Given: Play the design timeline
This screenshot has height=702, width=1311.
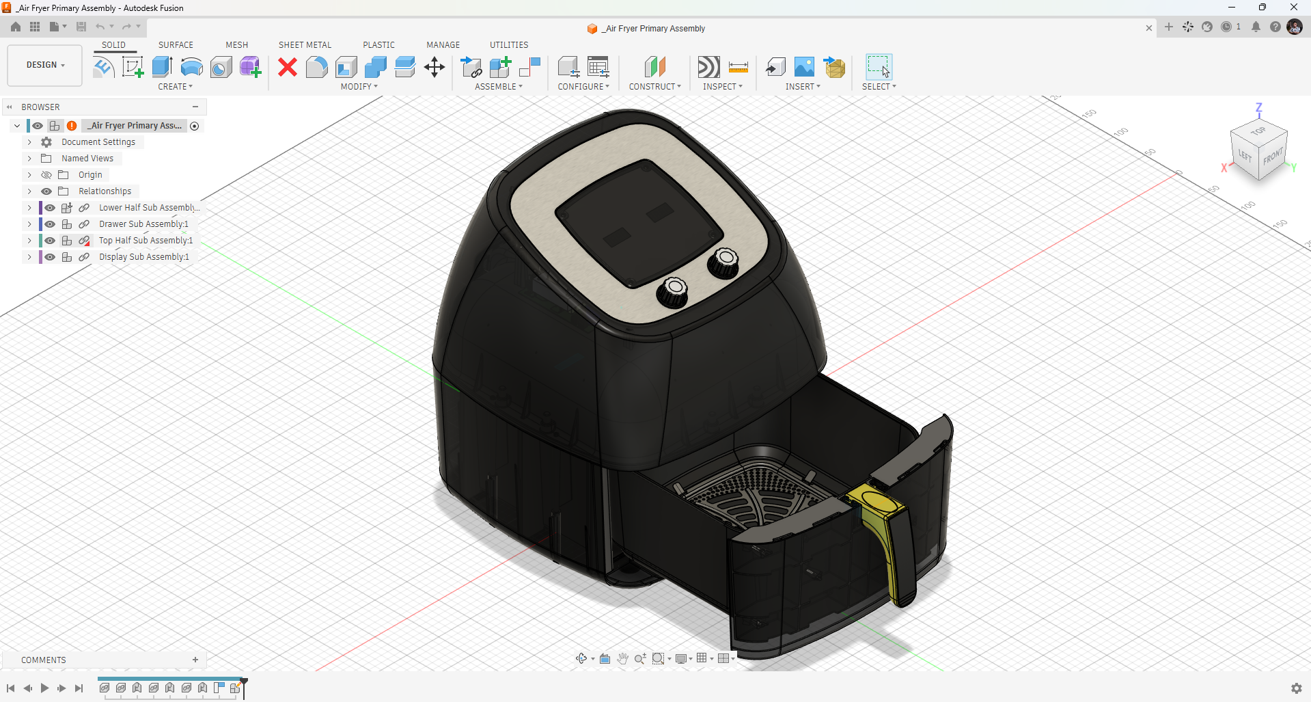Looking at the screenshot, I should point(44,688).
